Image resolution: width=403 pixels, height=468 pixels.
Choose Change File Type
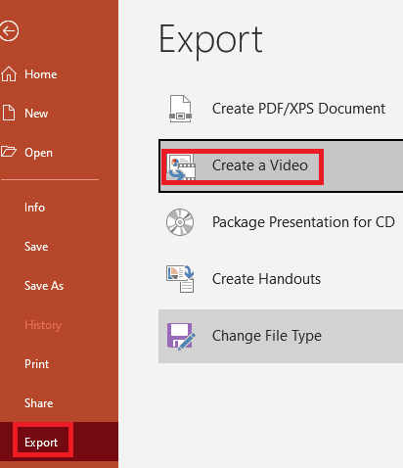[x=281, y=336]
